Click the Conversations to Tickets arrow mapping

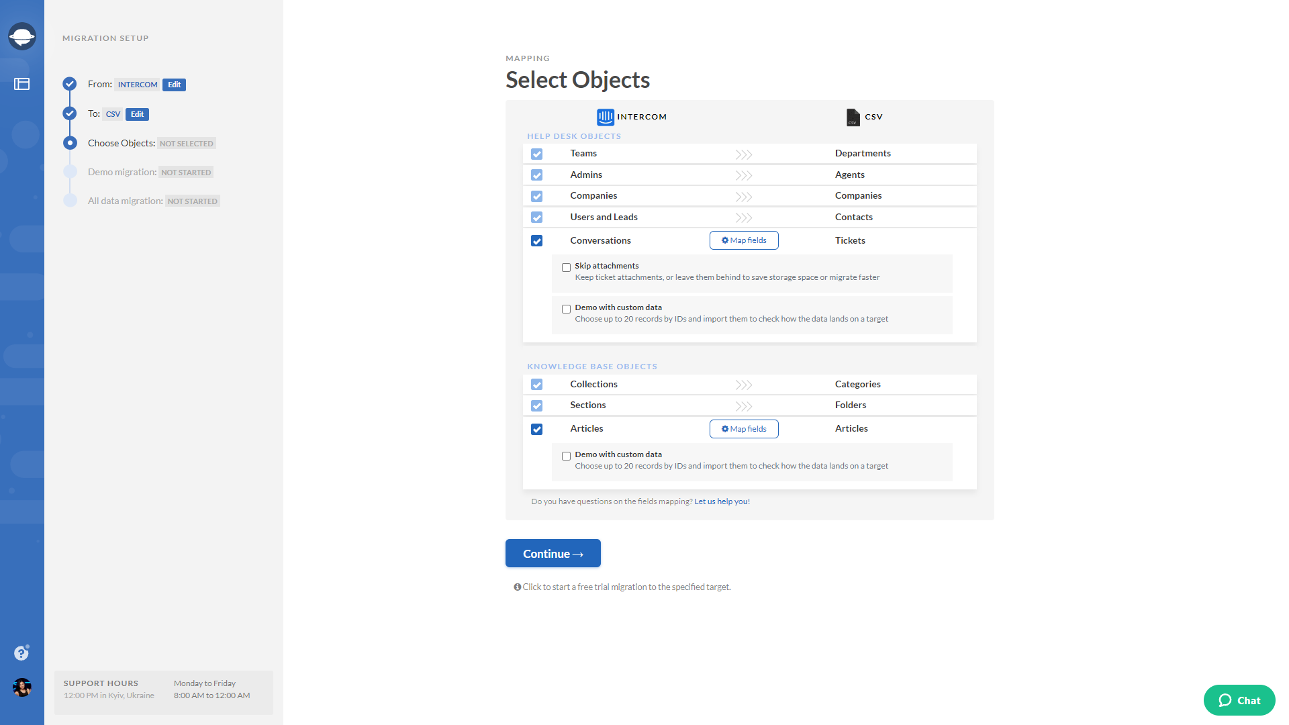[x=744, y=240]
